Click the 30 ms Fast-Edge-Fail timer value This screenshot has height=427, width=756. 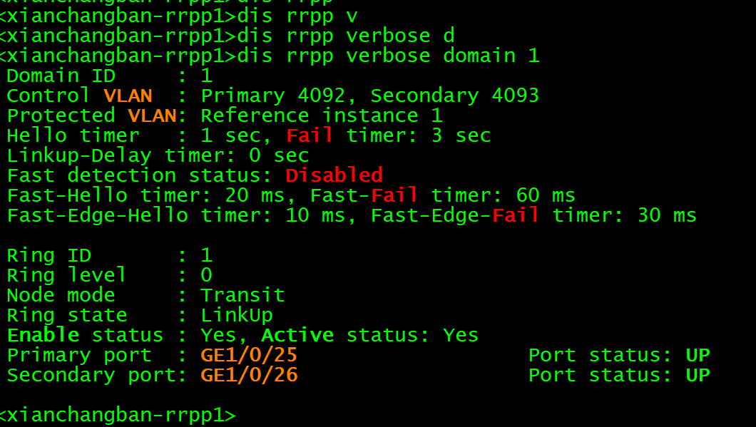[x=666, y=215]
